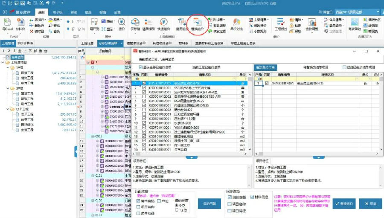Open the 单价对比 comparison tool

click(x=236, y=23)
